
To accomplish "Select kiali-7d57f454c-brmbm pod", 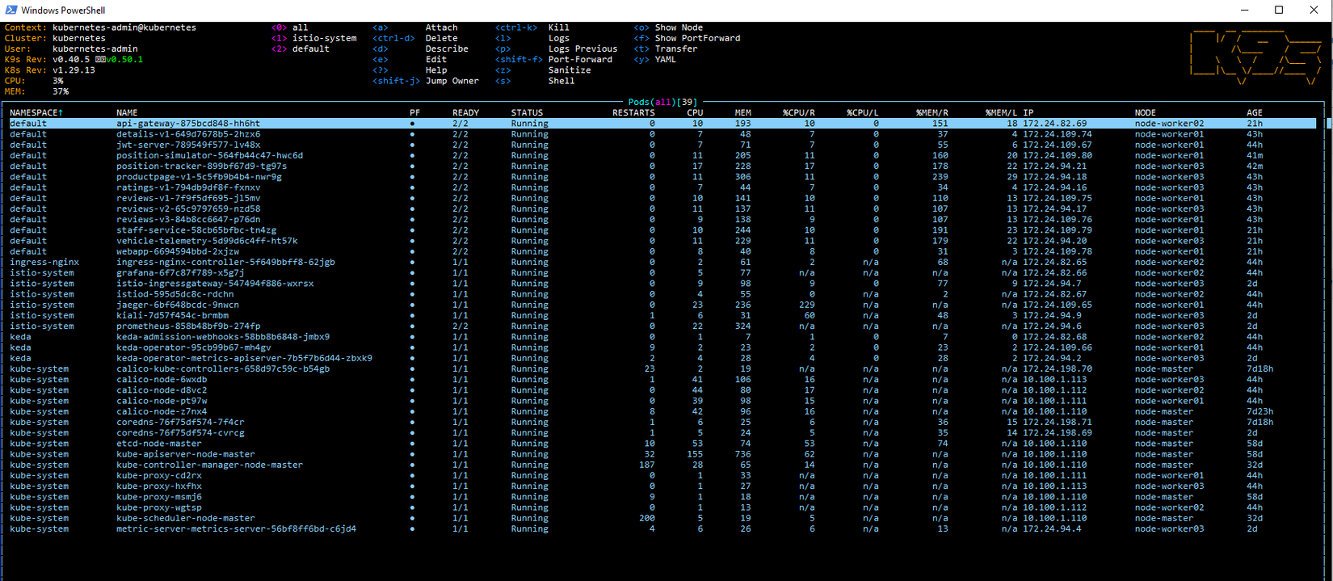I will tap(172, 315).
